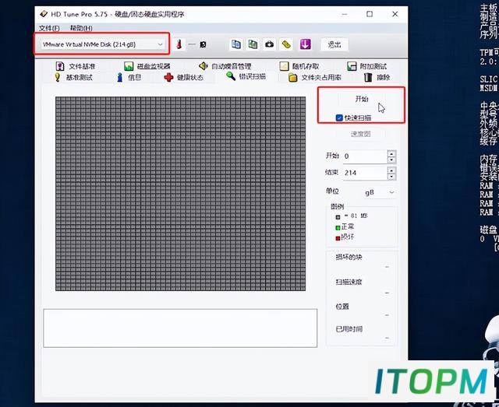This screenshot has width=499, height=407.
Task: Minimize the HD Tune Pro window
Action: coord(345,14)
